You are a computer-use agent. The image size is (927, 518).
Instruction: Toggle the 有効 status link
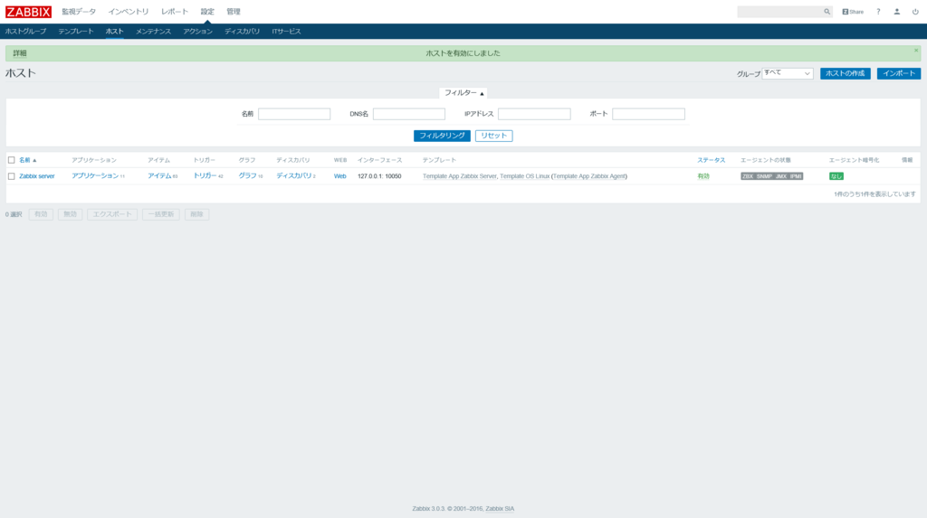coord(702,176)
